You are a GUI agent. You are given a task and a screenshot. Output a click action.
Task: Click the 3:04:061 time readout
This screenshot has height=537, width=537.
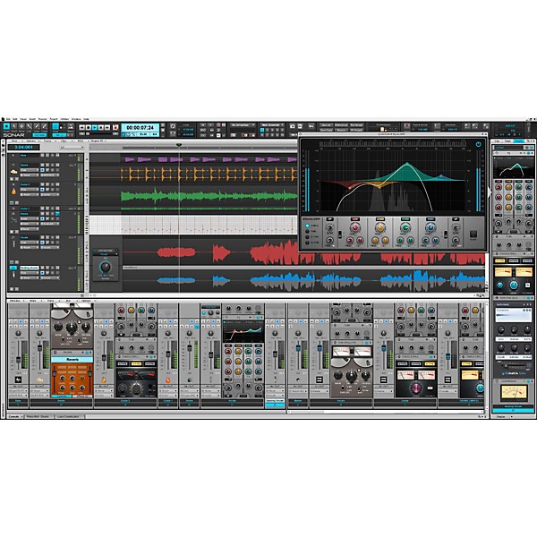coord(23,148)
